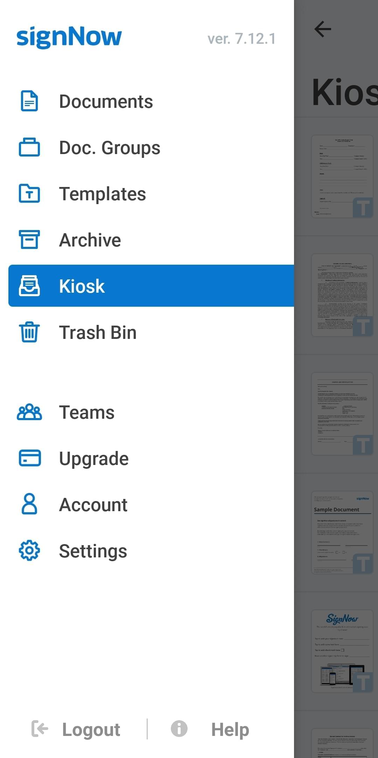Tap the Settings gear icon

[x=29, y=551]
